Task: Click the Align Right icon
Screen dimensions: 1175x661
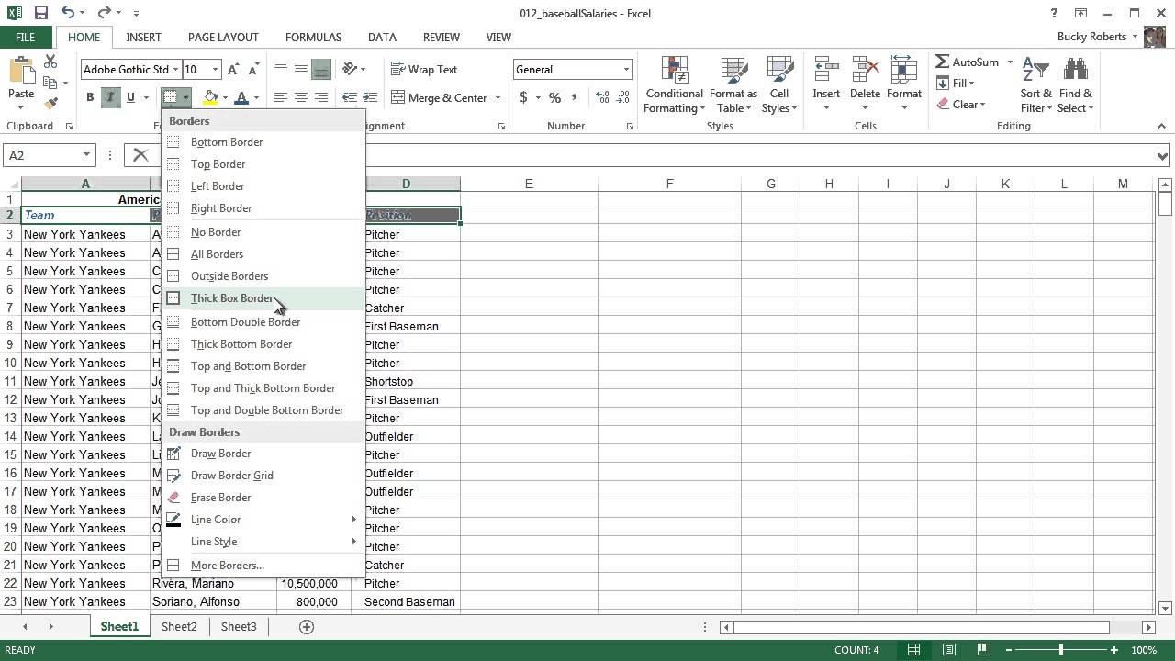Action: tap(320, 97)
